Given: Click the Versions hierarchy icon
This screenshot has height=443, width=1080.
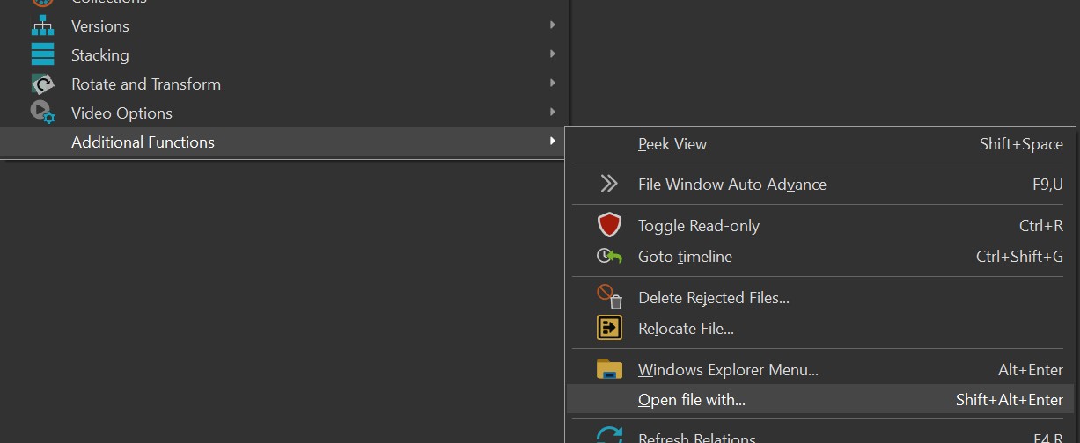Looking at the screenshot, I should tap(42, 25).
